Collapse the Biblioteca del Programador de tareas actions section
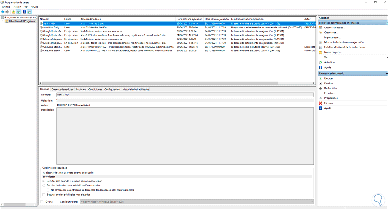Image resolution: width=388 pixels, height=210 pixels. 387,23
